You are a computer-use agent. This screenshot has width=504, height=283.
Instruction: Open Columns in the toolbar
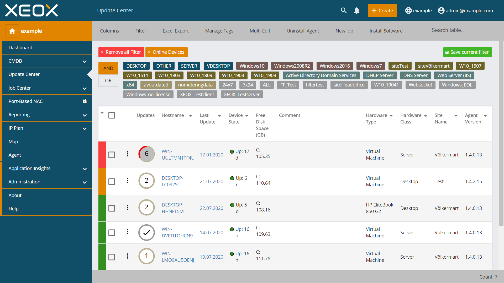[109, 31]
